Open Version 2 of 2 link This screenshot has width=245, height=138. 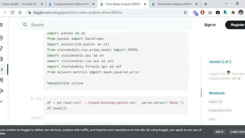[x=220, y=62]
